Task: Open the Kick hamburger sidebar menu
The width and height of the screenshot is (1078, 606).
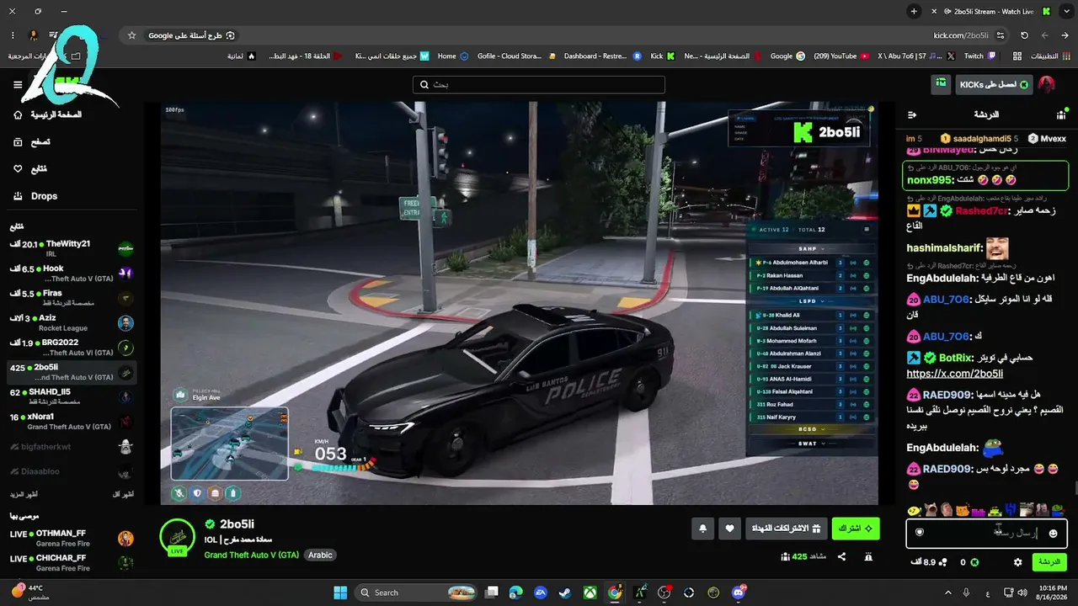Action: [18, 85]
